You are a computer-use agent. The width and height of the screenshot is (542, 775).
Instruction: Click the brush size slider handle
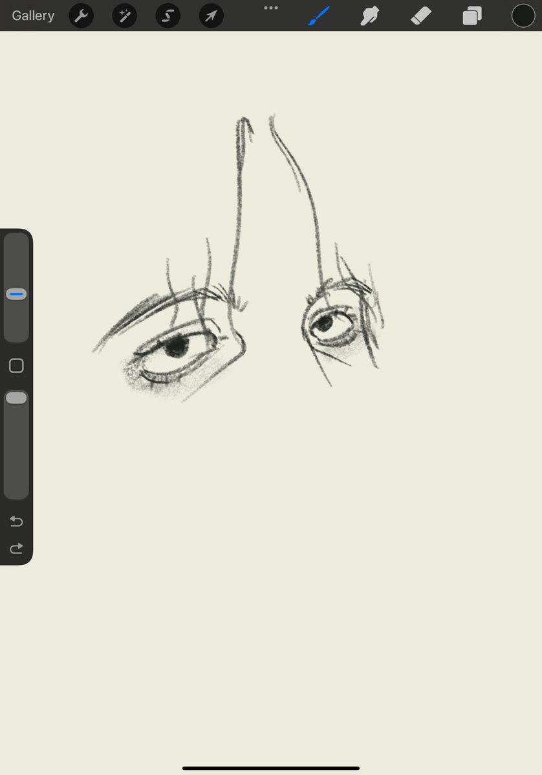(16, 294)
